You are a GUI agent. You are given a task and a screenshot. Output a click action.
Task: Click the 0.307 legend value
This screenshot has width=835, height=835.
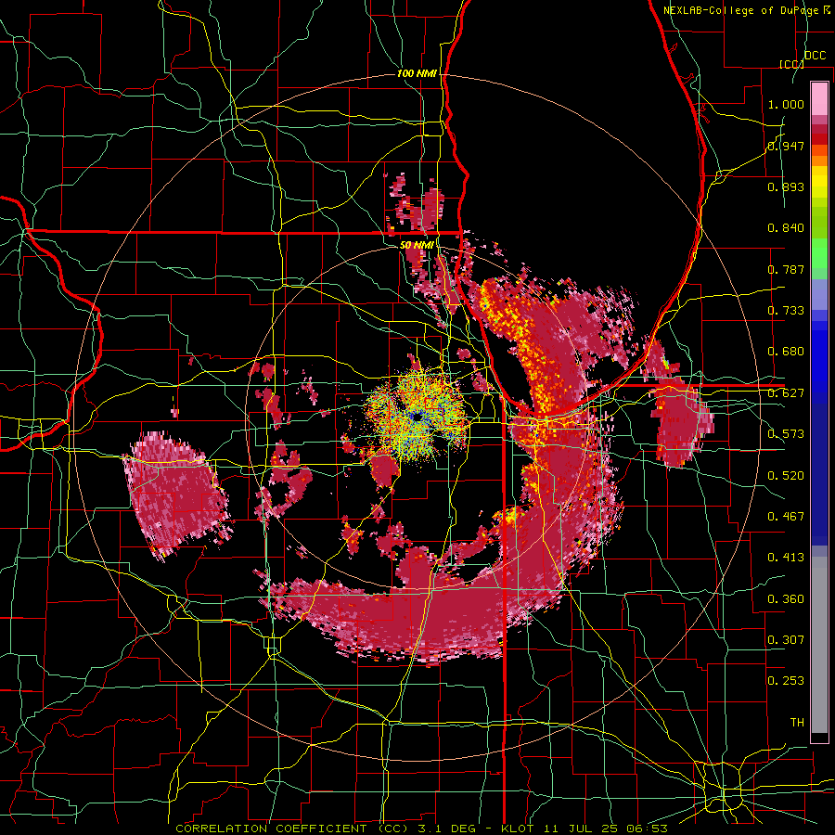pyautogui.click(x=786, y=640)
